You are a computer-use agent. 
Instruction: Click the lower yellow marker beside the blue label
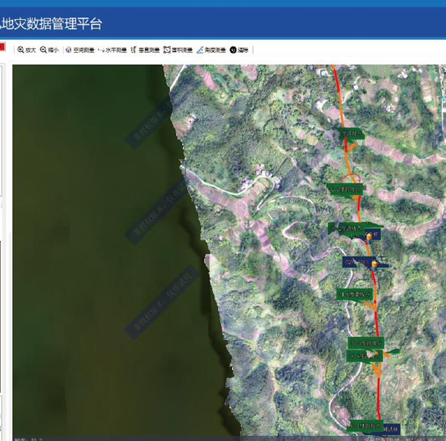tap(375, 264)
